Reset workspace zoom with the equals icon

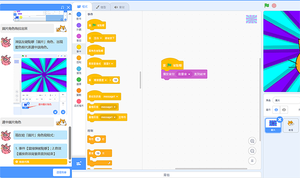252,160
